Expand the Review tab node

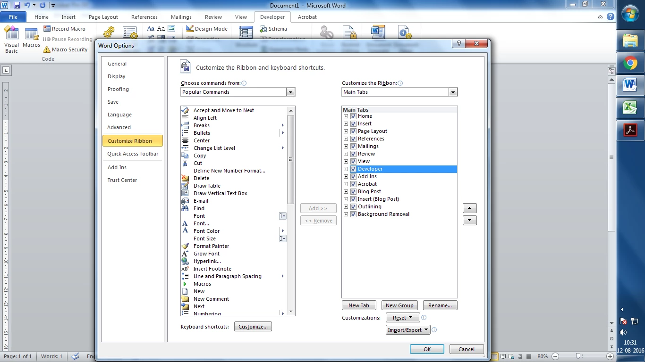click(x=346, y=154)
